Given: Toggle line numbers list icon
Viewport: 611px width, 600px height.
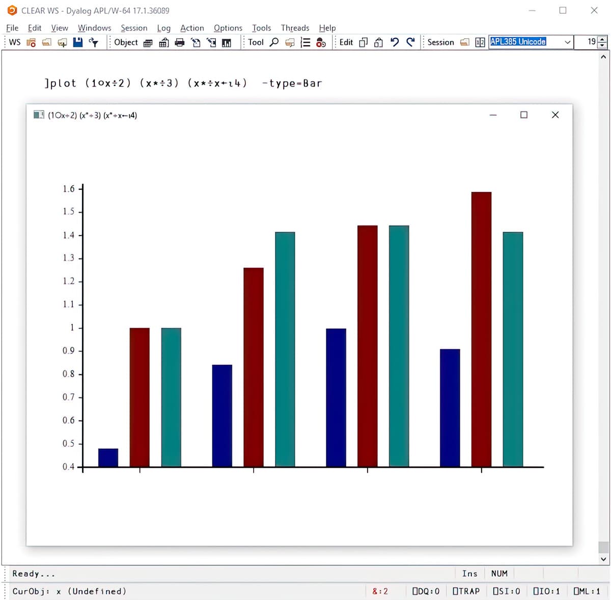Looking at the screenshot, I should coord(305,43).
